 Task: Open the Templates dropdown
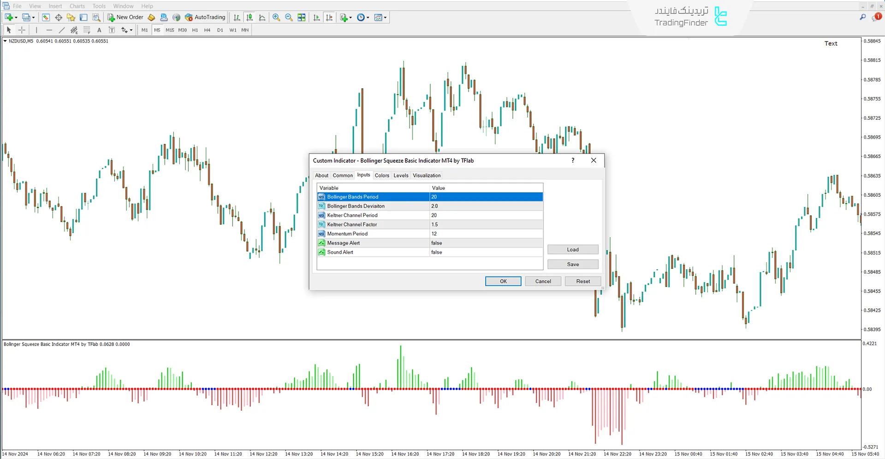pyautogui.click(x=380, y=17)
